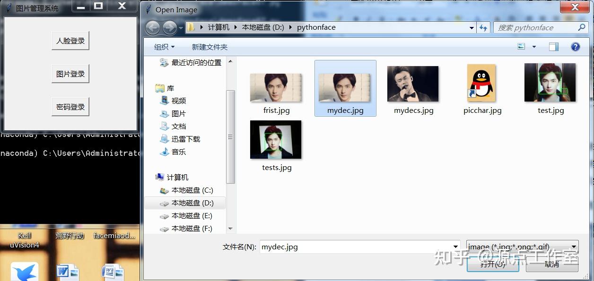Refresh the pythonface folder view

(x=483, y=27)
